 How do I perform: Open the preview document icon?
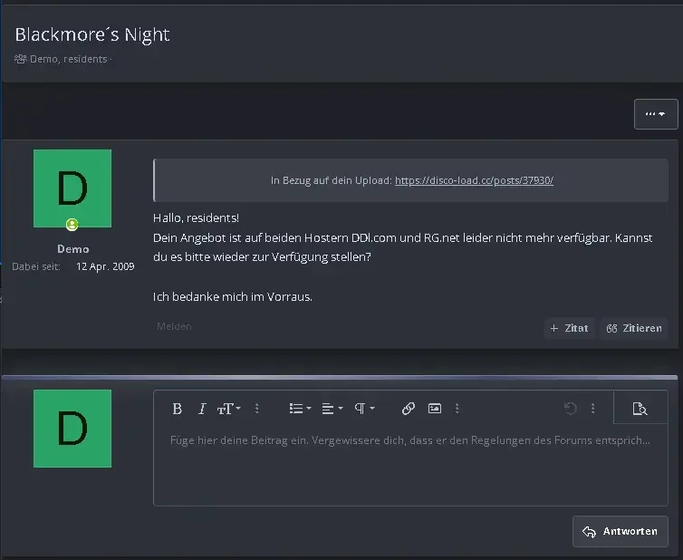tap(640, 409)
